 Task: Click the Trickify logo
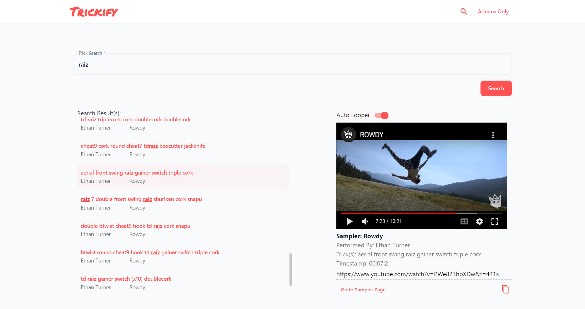click(x=94, y=12)
